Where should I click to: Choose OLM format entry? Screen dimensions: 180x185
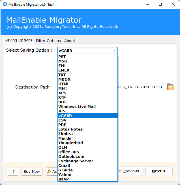pyautogui.click(x=87, y=148)
